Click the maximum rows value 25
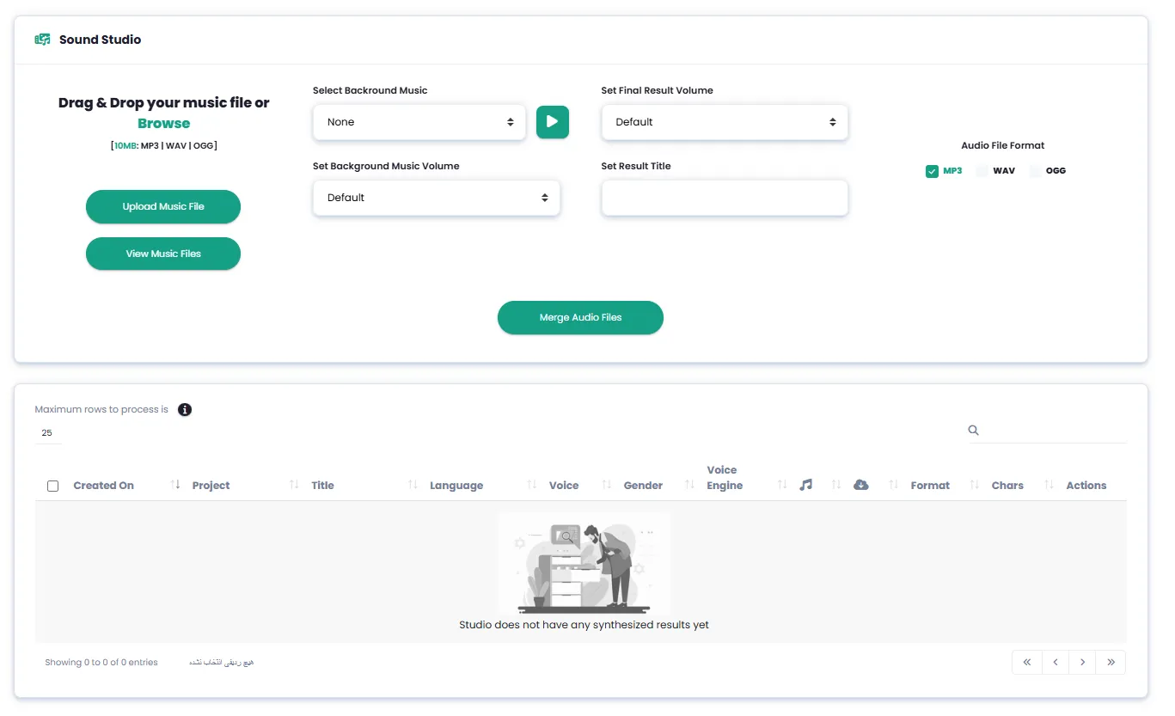The width and height of the screenshot is (1175, 716). point(47,433)
